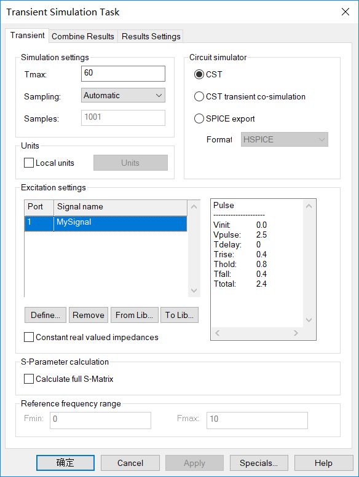Screen dimensions: 359x477
Task: Select the MySignal row for port 1
Action: [106, 223]
